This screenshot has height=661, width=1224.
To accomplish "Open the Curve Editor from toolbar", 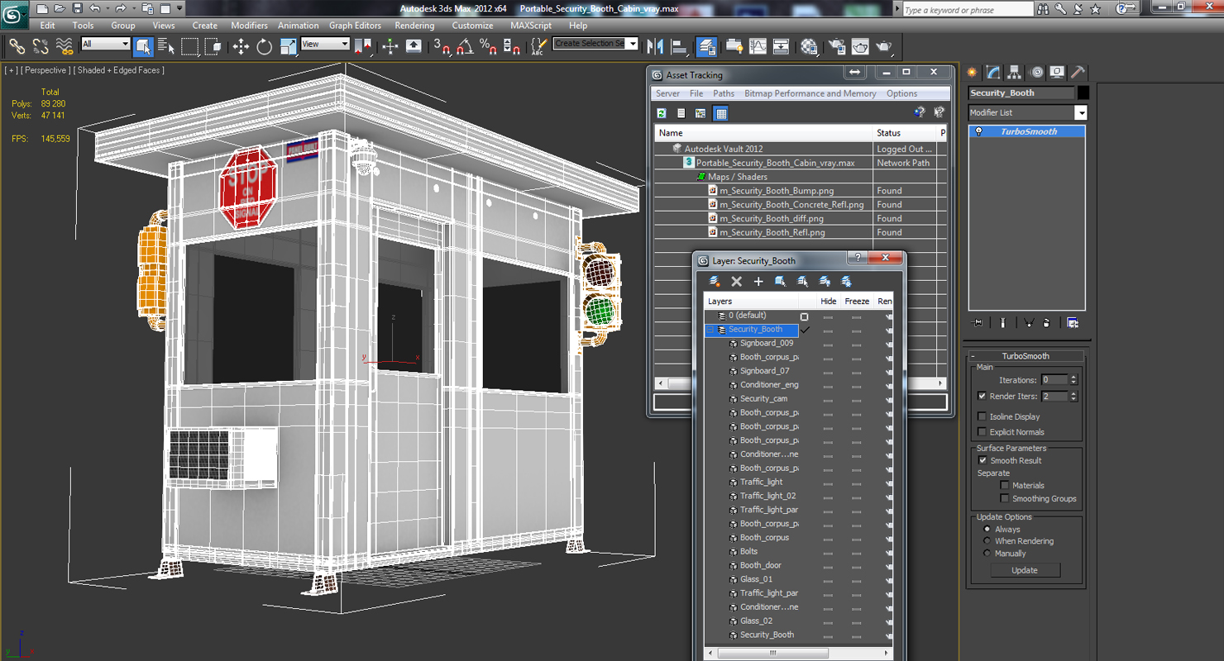I will 758,46.
